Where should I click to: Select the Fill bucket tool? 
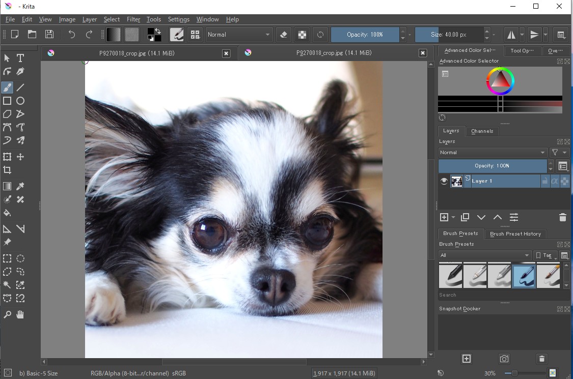[7, 213]
